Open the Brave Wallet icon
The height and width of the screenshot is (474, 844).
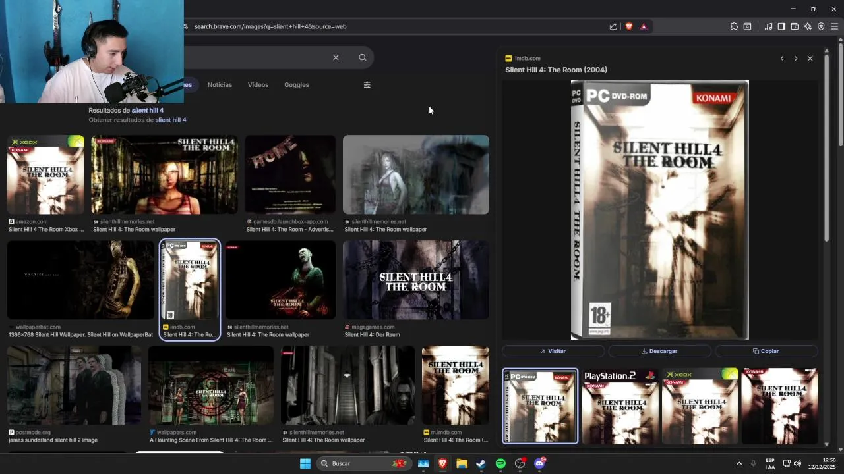pos(795,26)
